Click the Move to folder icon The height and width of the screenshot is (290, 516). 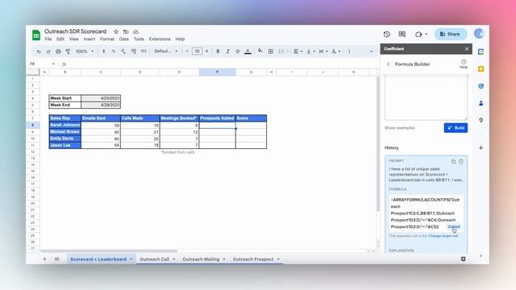coord(126,31)
